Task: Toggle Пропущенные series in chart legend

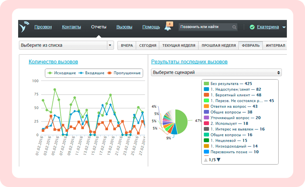Action: click(x=124, y=73)
